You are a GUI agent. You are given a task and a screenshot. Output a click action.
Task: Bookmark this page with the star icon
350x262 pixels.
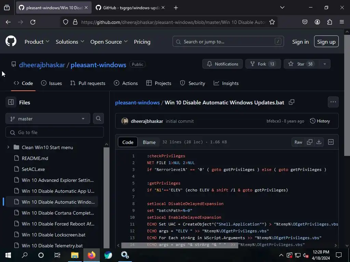tap(272, 22)
